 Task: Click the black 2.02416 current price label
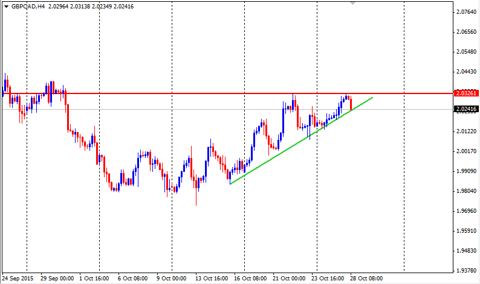tap(466, 109)
